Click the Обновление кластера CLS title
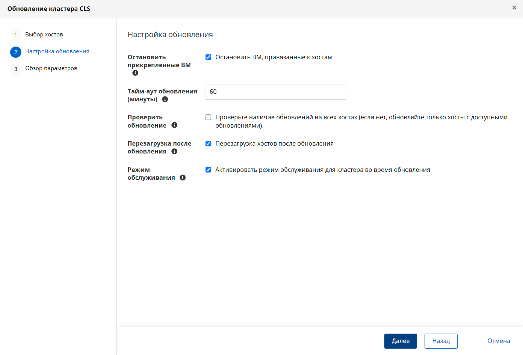 (49, 9)
